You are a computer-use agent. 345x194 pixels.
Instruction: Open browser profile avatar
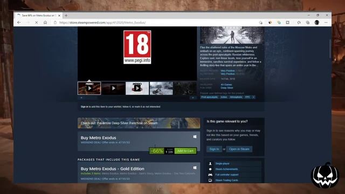317,23
